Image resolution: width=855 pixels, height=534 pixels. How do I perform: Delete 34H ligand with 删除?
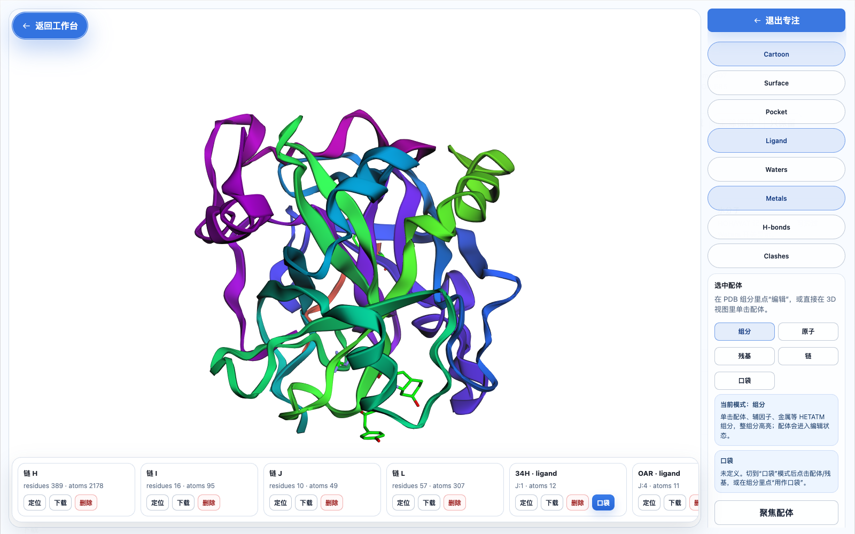(x=578, y=502)
